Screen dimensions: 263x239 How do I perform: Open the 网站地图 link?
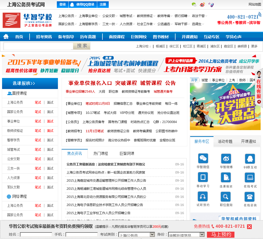(x=255, y=4)
